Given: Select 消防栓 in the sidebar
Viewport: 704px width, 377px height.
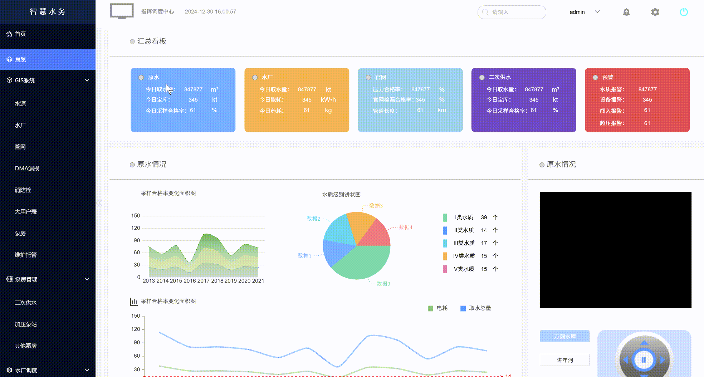Looking at the screenshot, I should pyautogui.click(x=23, y=190).
